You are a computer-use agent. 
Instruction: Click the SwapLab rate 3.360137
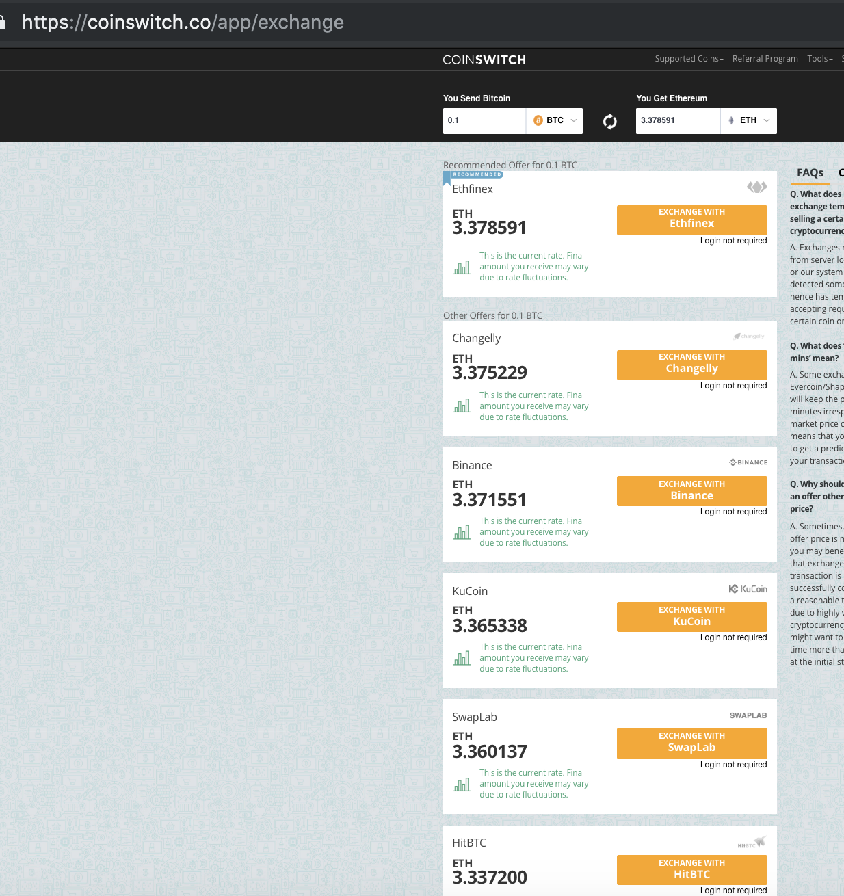(x=490, y=752)
